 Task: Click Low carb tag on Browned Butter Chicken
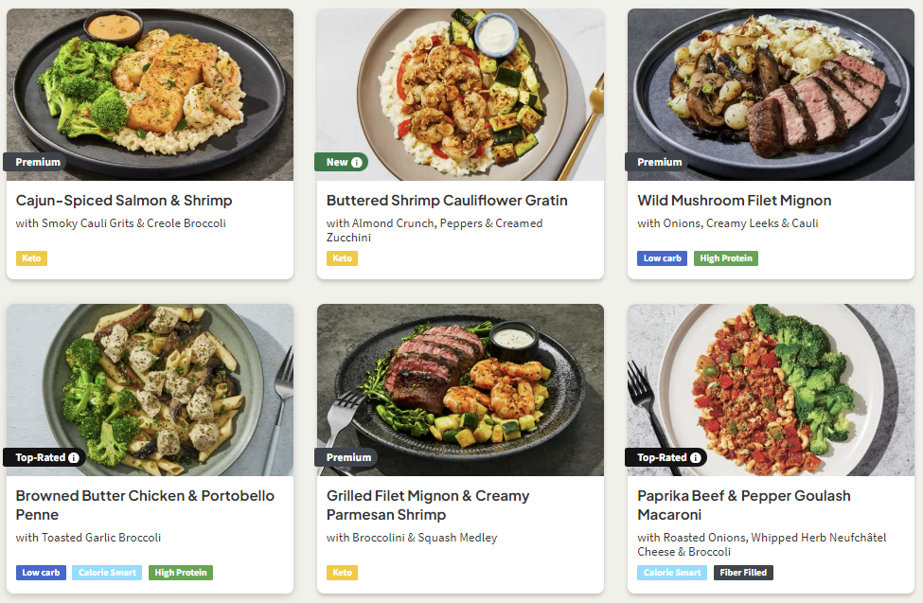click(41, 573)
